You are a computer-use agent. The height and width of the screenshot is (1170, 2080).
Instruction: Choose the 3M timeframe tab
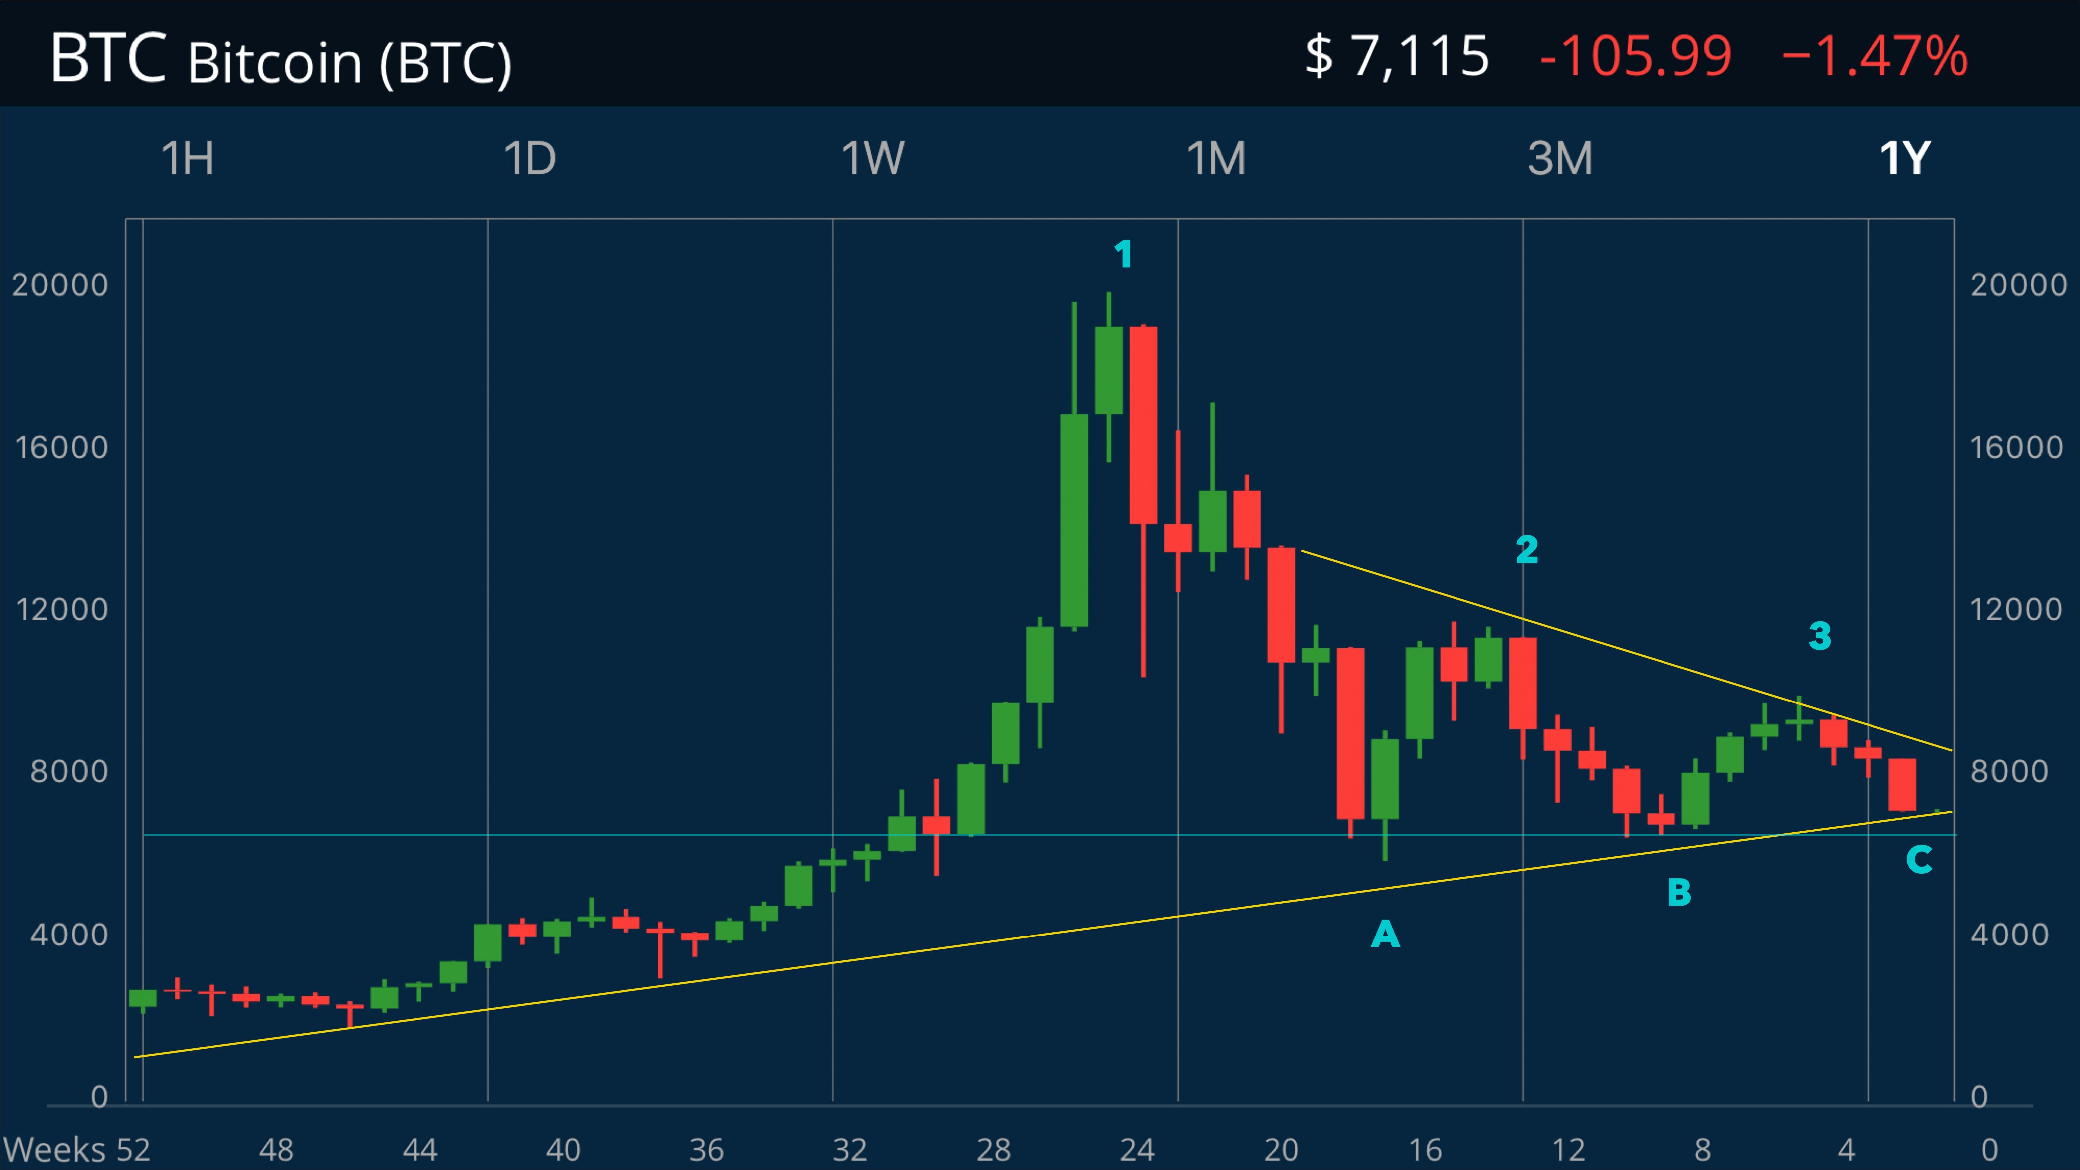(x=1560, y=158)
